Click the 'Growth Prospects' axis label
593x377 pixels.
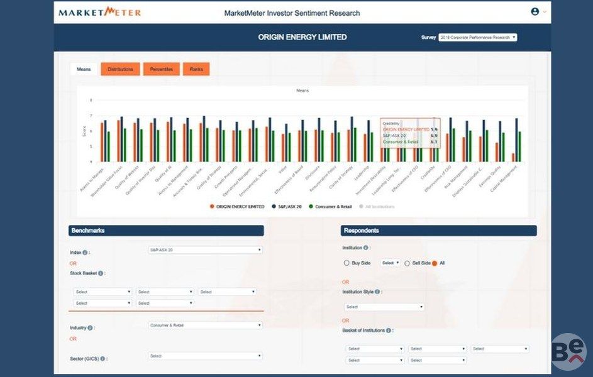pyautogui.click(x=226, y=177)
